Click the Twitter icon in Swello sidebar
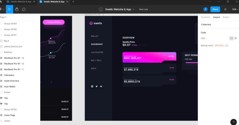This screenshot has width=239, height=125. [97, 86]
